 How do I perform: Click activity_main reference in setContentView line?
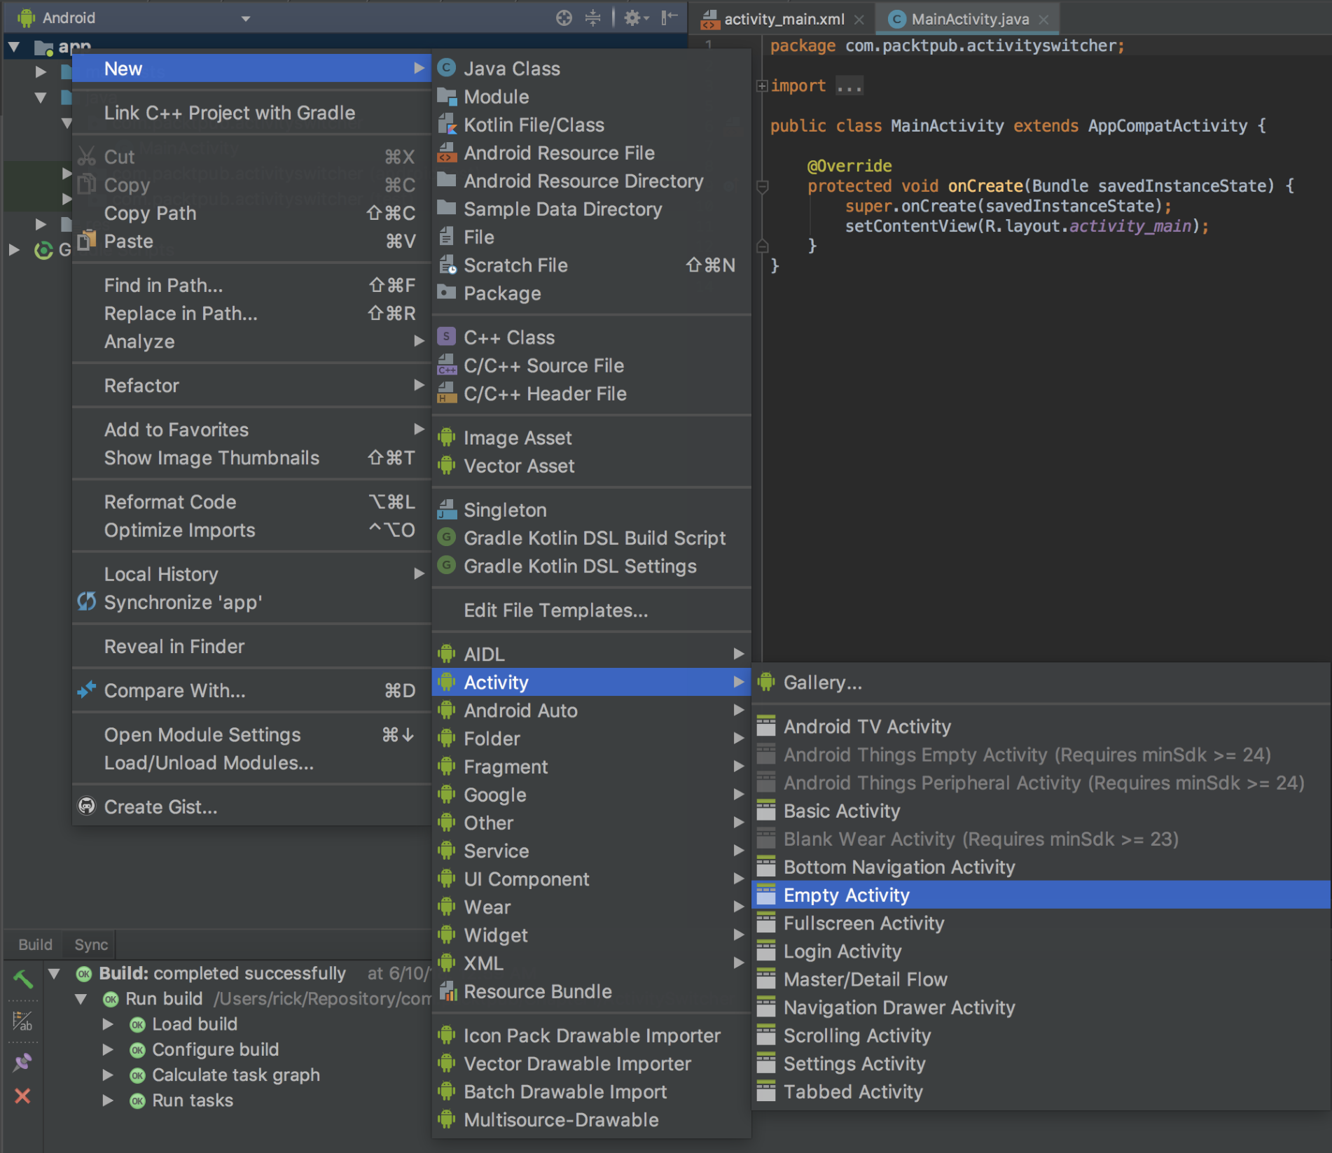(1130, 226)
